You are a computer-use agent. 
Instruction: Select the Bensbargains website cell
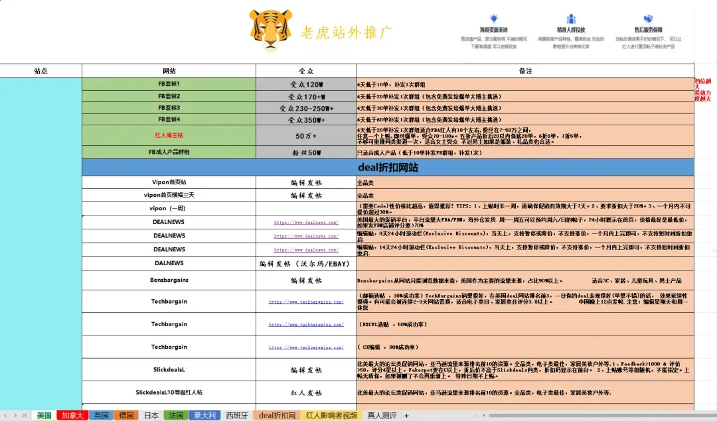point(169,280)
